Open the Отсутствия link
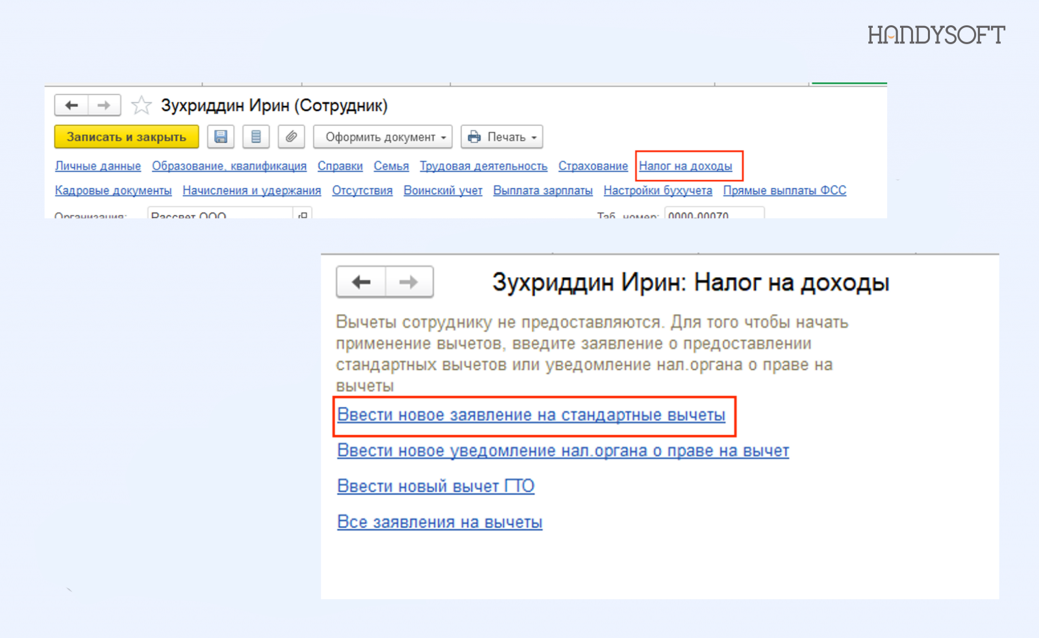The height and width of the screenshot is (638, 1039). point(362,191)
